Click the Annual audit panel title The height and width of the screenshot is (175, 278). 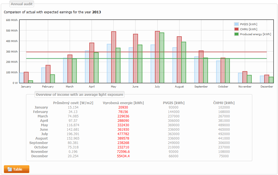[22, 4]
